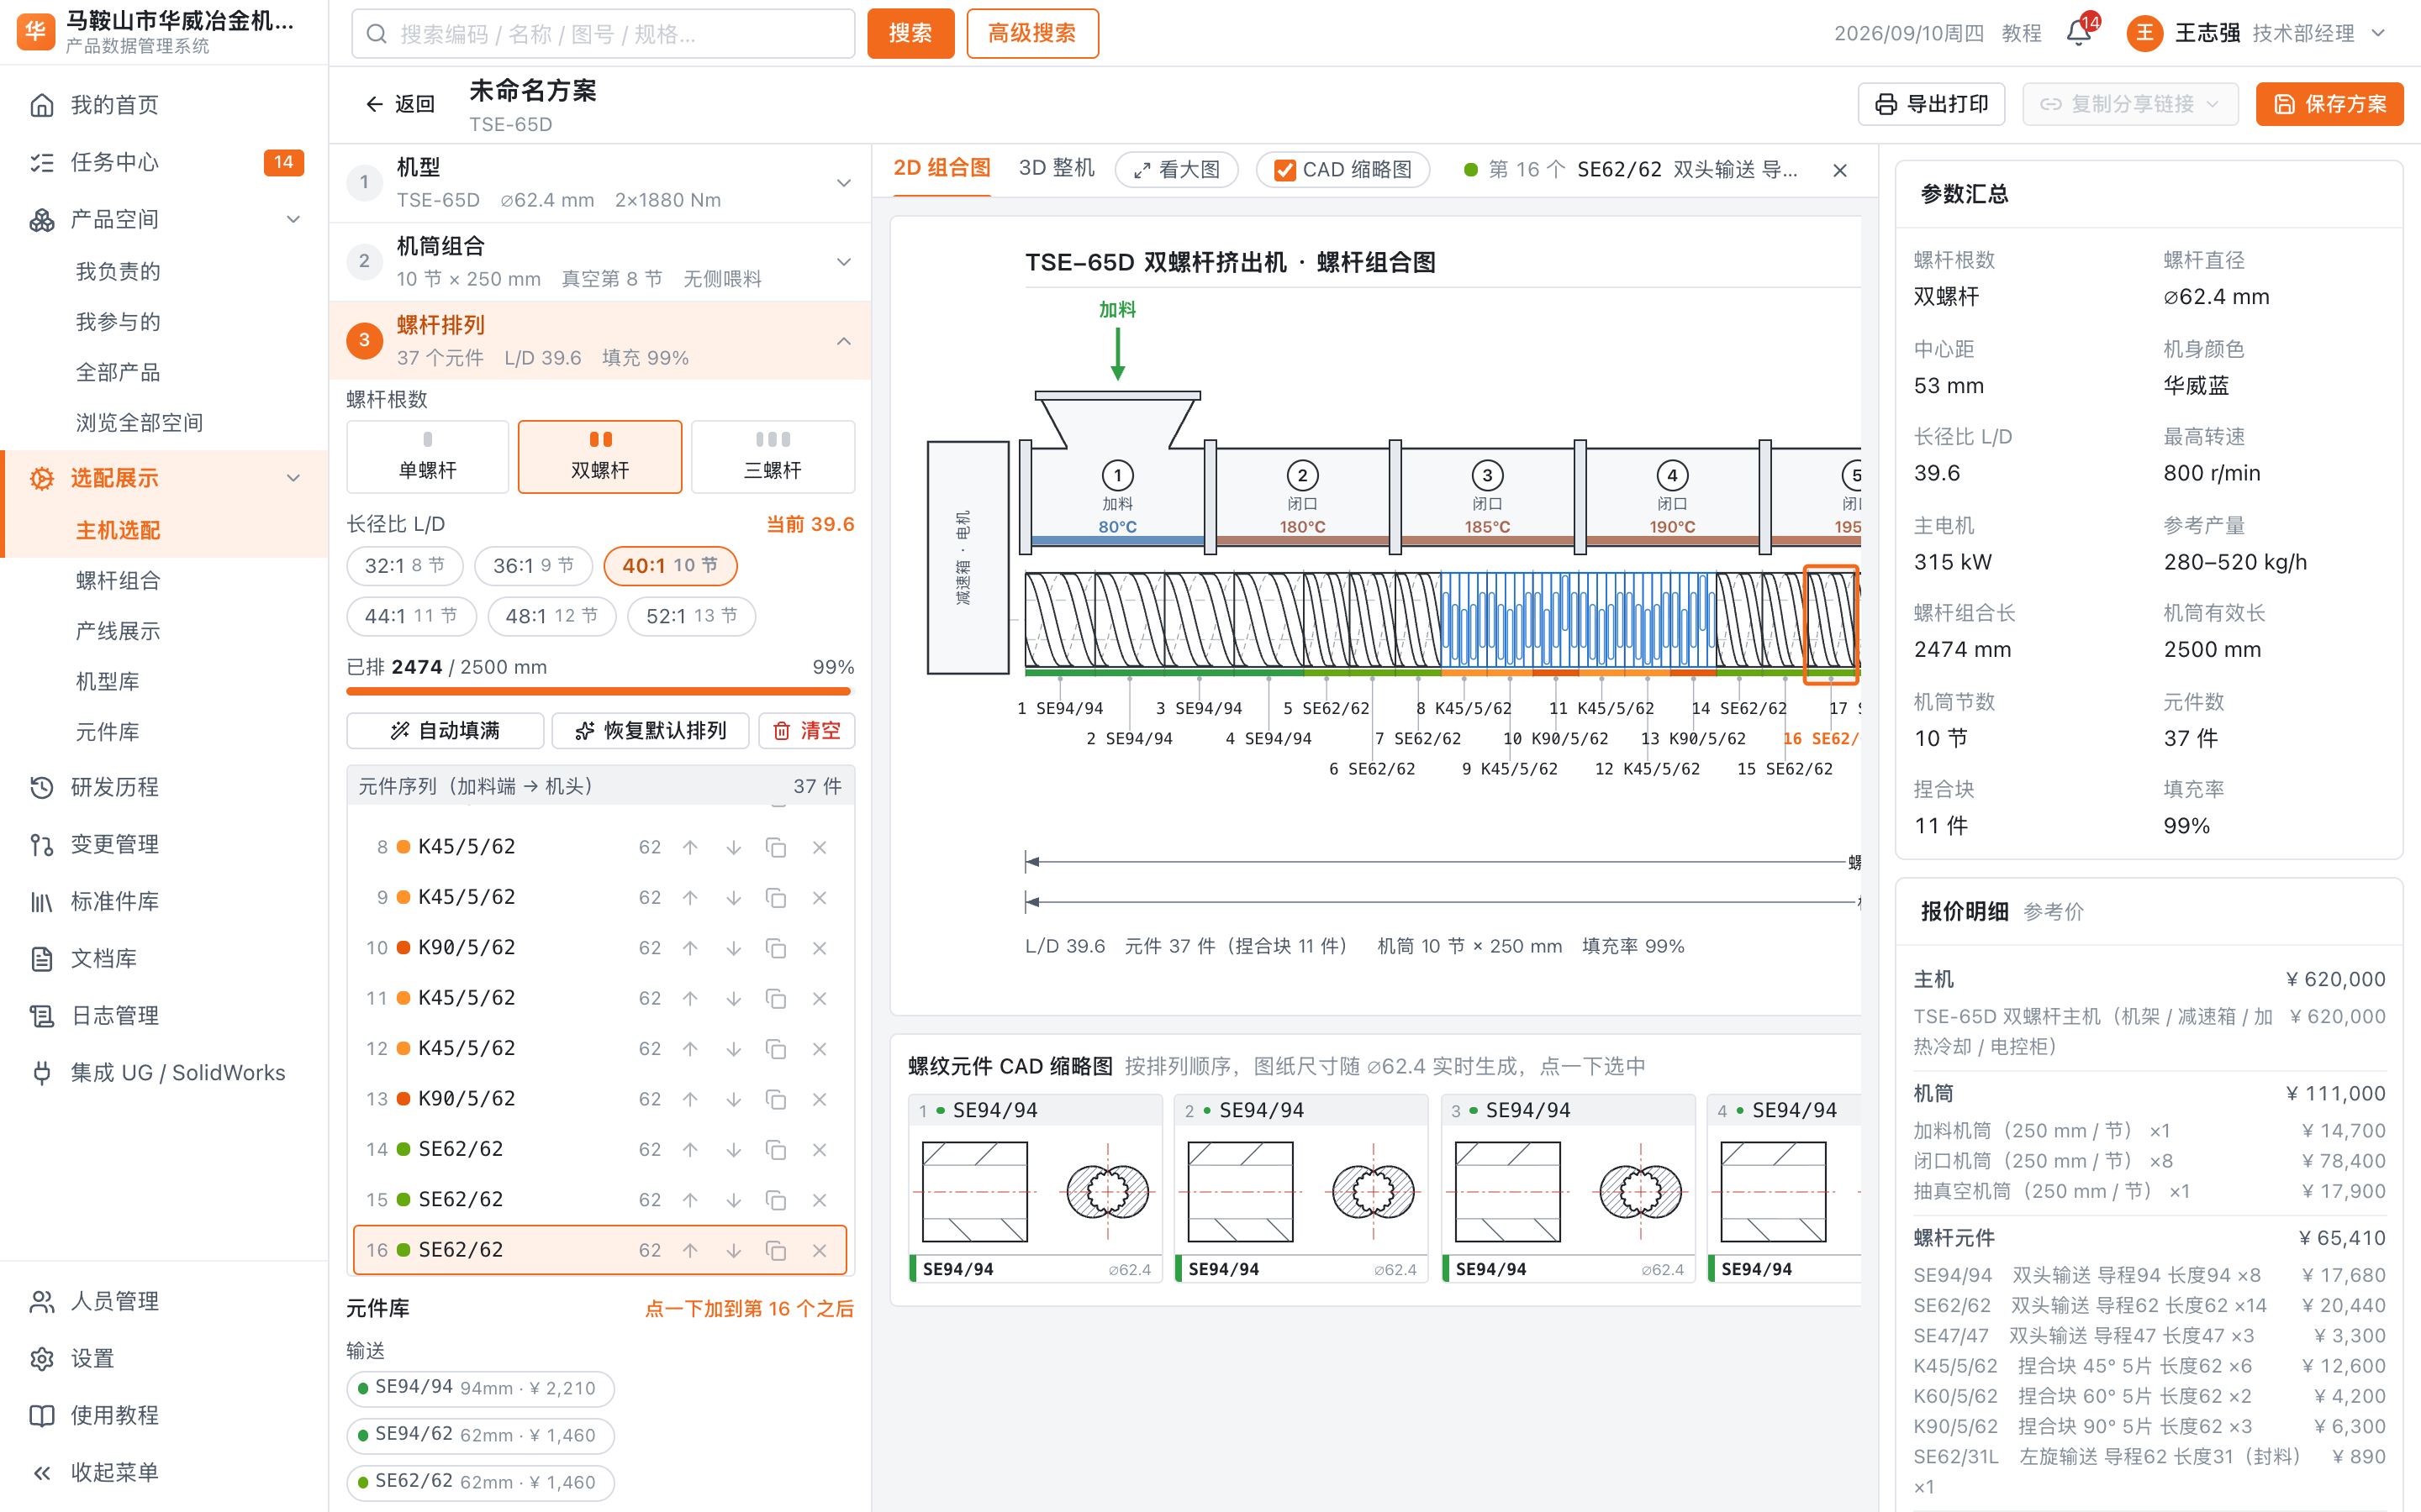Viewport: 2421px width, 1512px height.
Task: Open 机型库 submenu item
Action: pyautogui.click(x=107, y=681)
